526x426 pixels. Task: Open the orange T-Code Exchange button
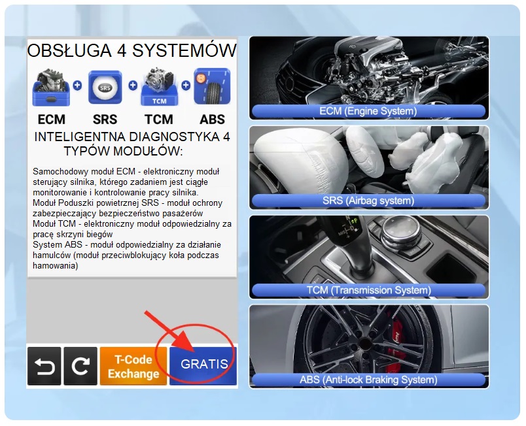[133, 366]
